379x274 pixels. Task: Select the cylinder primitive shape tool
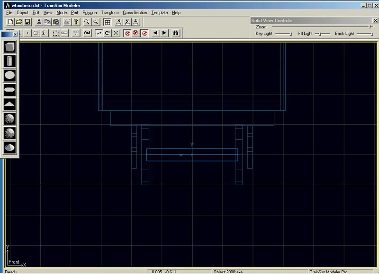click(10, 61)
